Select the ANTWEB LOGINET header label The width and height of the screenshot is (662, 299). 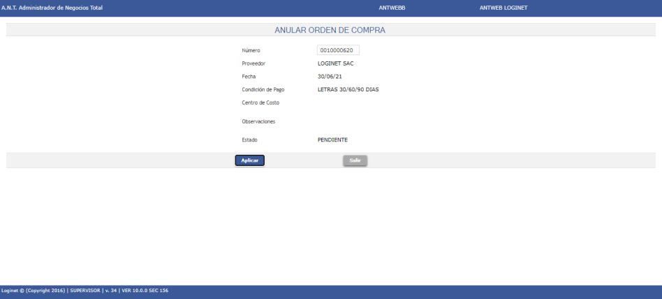click(x=503, y=8)
